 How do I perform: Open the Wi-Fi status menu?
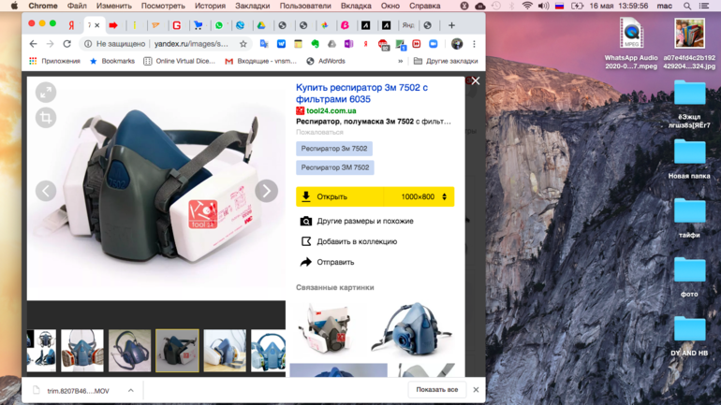[x=527, y=6]
